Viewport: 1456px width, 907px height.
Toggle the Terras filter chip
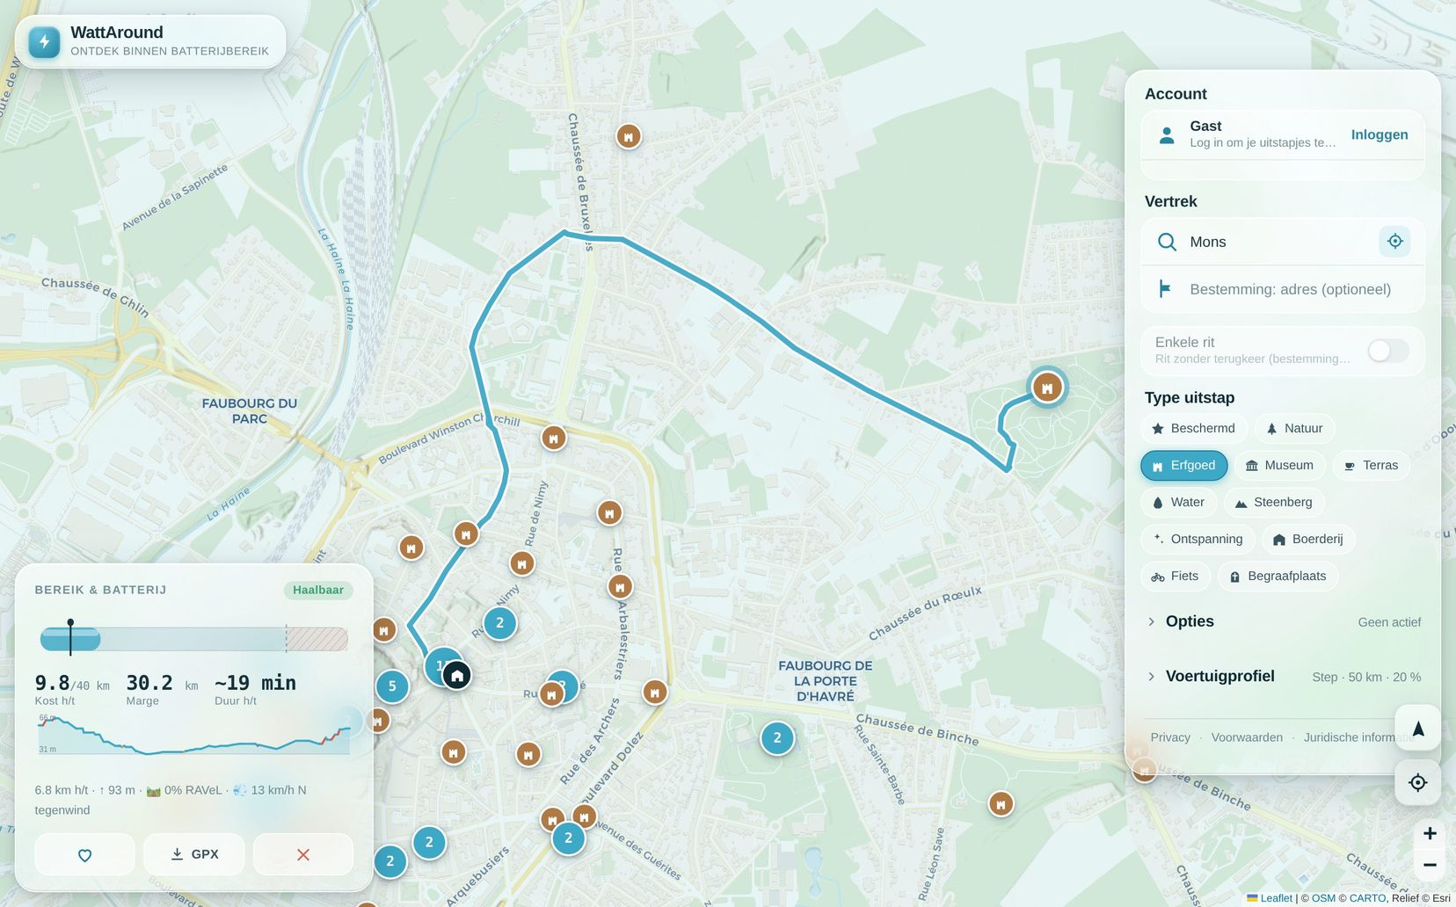[x=1371, y=465]
